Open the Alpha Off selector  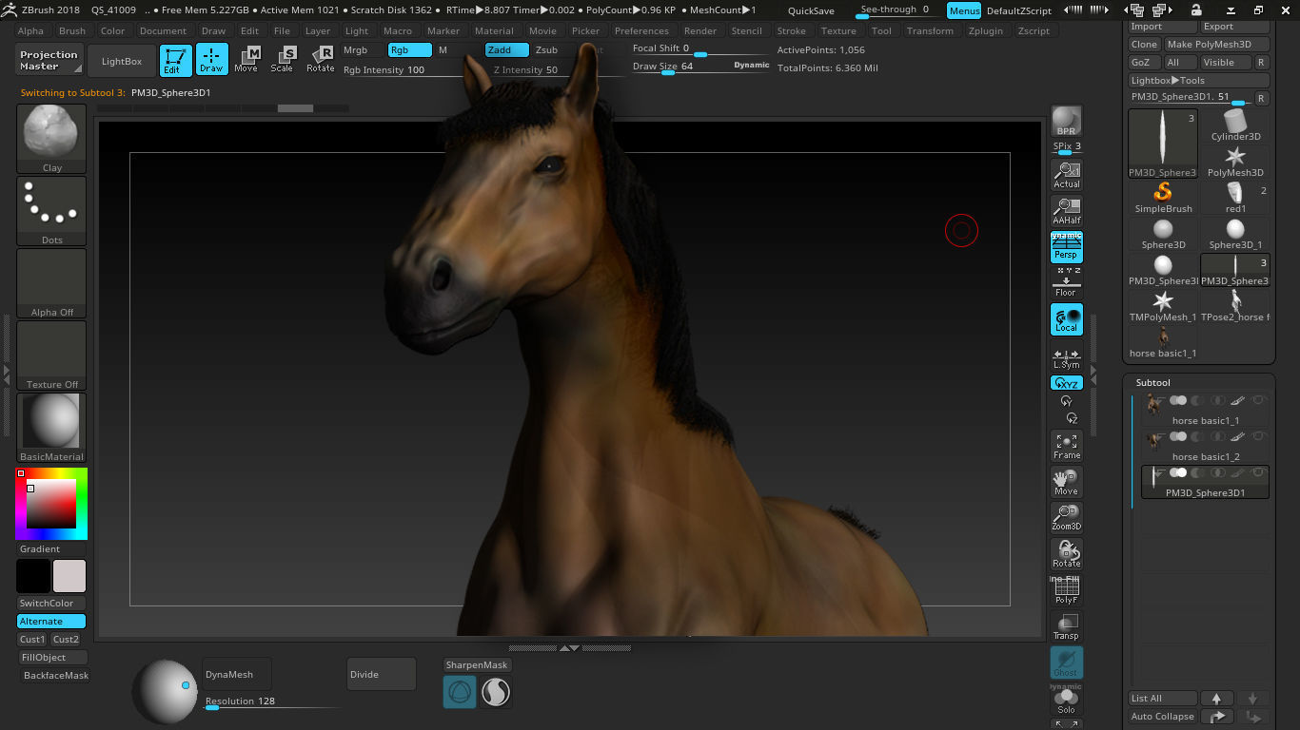click(x=51, y=283)
